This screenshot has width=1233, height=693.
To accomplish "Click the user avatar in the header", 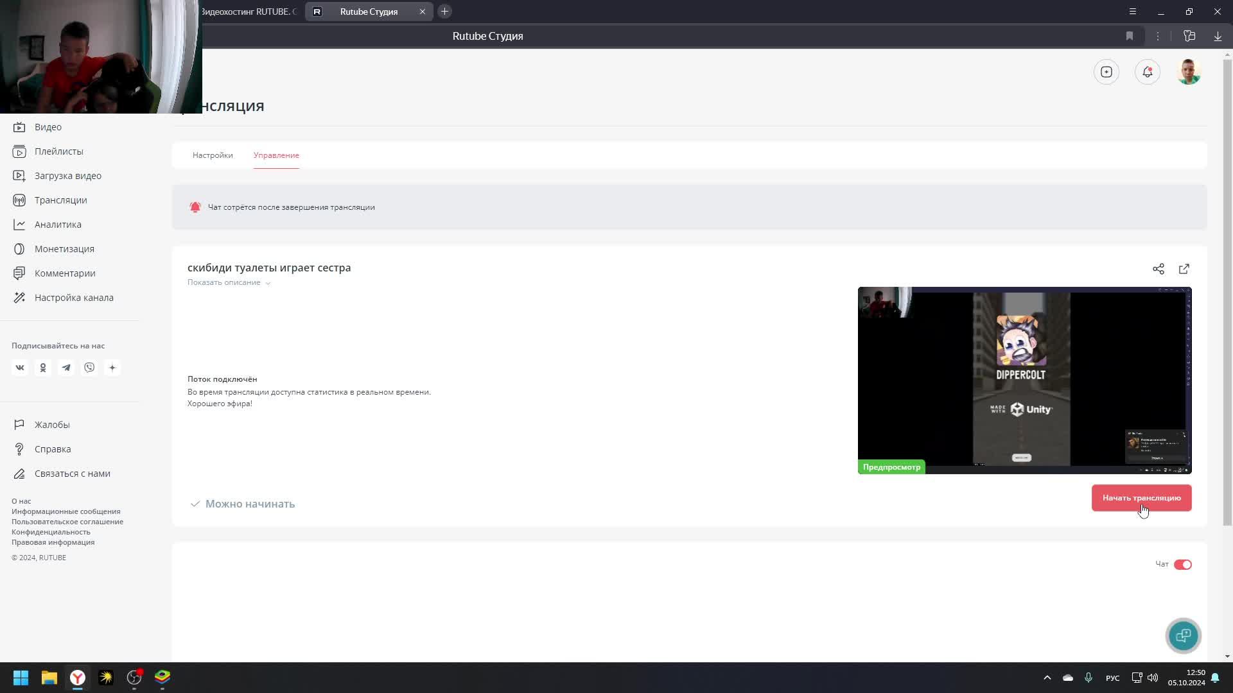I will (x=1188, y=72).
